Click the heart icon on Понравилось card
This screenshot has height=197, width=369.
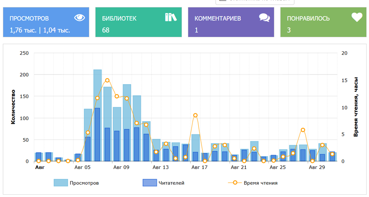click(x=357, y=17)
